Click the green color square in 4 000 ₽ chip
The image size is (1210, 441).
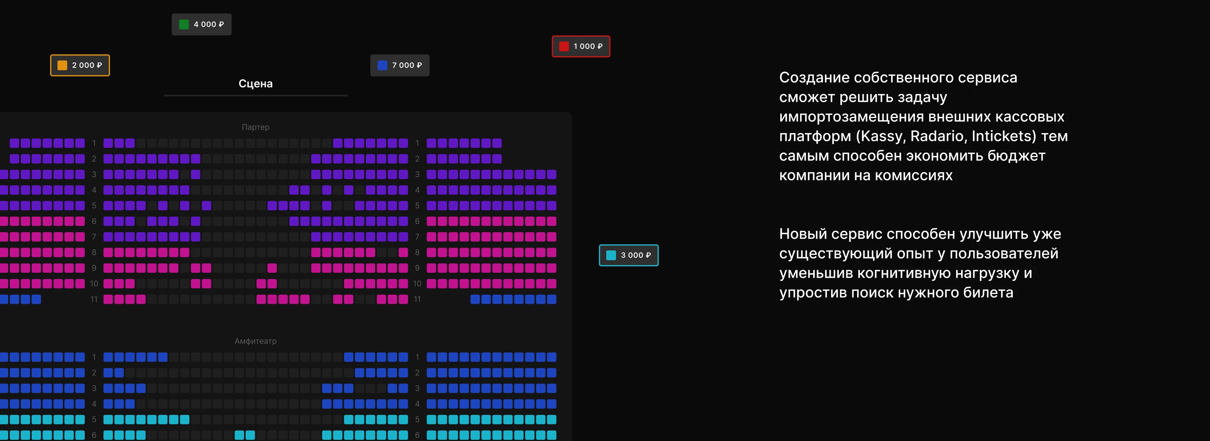(184, 24)
